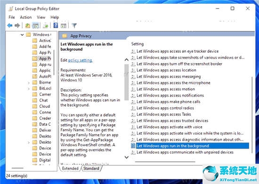Select the ActiveX folder in tree
This screenshot has width=259, height=184.
(41, 40)
